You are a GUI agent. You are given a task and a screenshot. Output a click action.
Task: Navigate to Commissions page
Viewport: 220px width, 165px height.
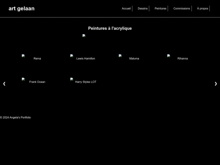point(182,9)
